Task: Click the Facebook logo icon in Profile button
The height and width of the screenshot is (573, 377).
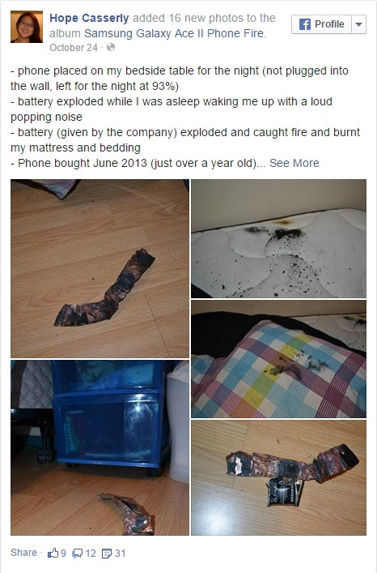Action: pos(305,24)
